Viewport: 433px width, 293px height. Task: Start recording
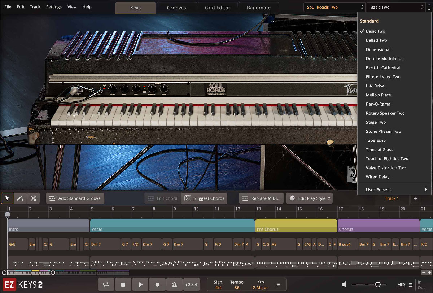click(x=157, y=284)
